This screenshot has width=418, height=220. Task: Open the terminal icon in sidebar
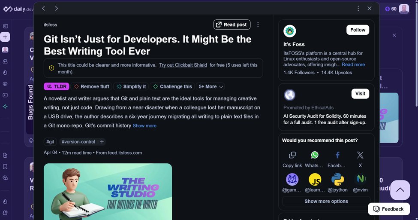point(5,95)
